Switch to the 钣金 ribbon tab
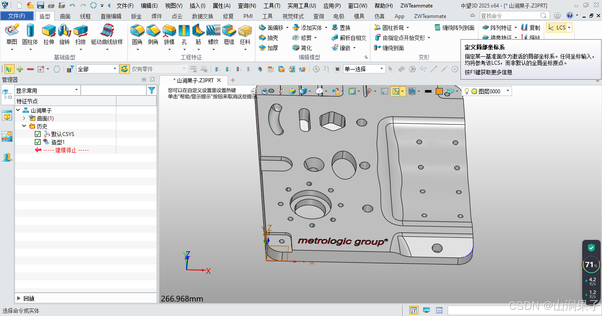 [136, 16]
